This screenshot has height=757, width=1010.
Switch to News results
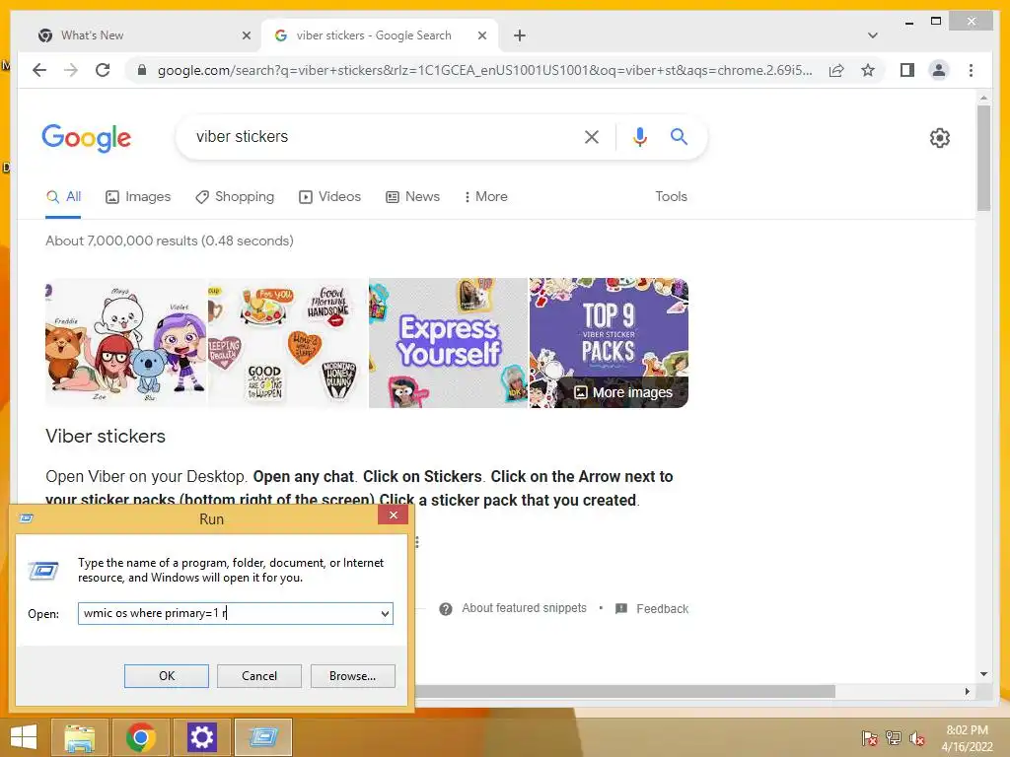click(413, 197)
